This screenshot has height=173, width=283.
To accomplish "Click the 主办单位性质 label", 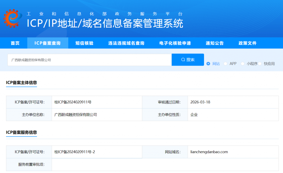I will tap(169, 115).
